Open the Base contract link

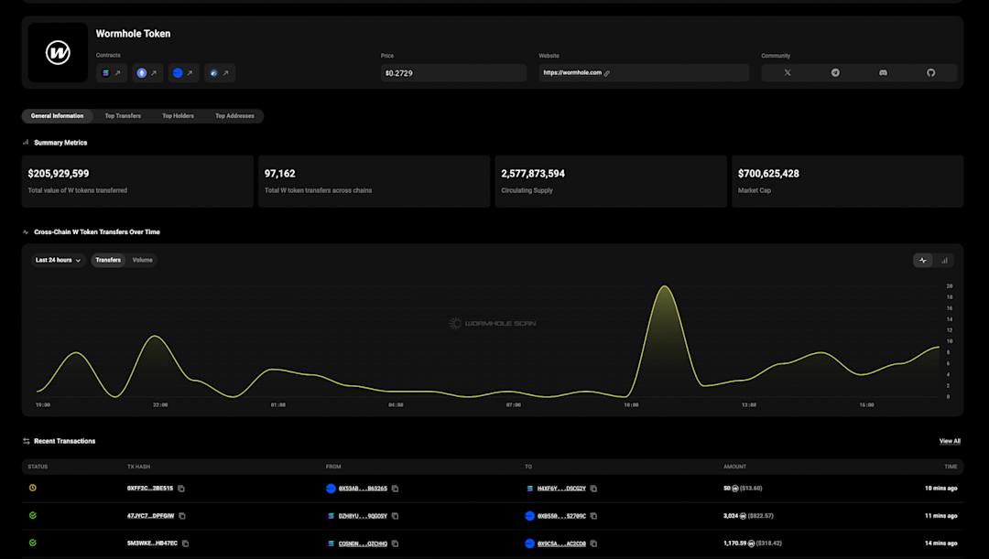(x=183, y=73)
